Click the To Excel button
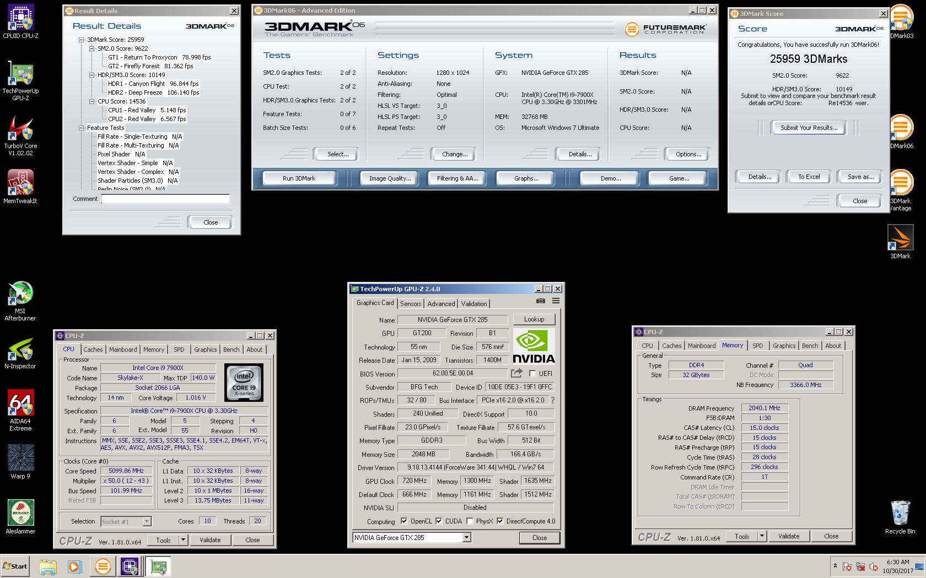The image size is (926, 578). [809, 177]
